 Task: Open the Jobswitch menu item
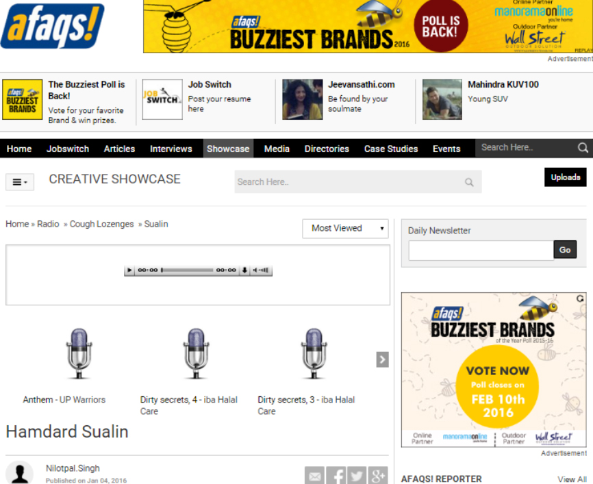(68, 149)
